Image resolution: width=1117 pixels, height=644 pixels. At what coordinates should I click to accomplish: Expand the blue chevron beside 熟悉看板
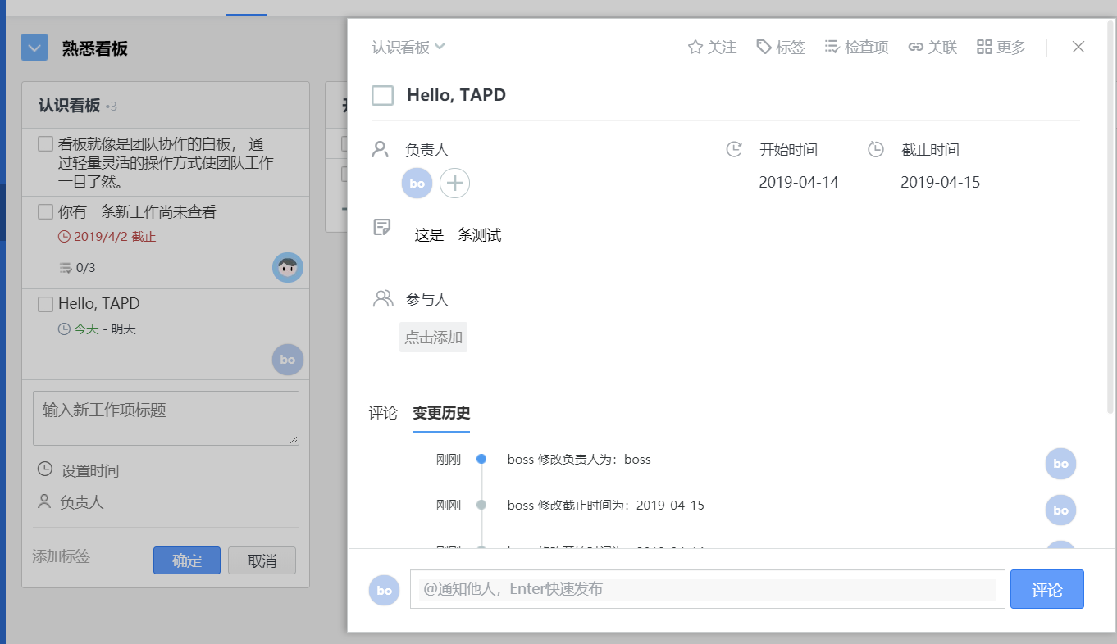tap(34, 47)
